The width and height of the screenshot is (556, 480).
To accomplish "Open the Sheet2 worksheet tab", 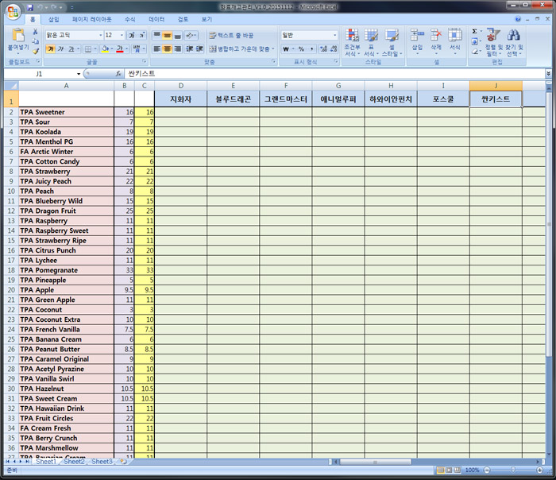I will click(x=74, y=462).
